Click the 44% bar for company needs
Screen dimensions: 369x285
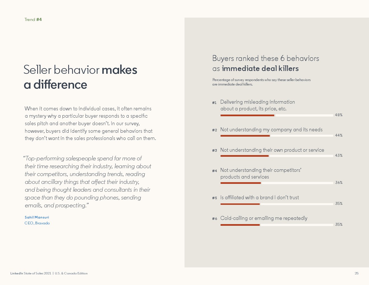(x=245, y=136)
